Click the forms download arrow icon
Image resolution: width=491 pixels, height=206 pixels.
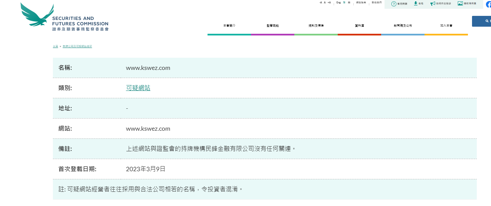[415, 3]
